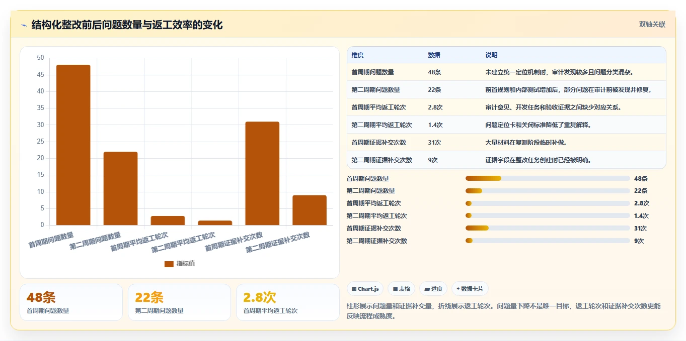The width and height of the screenshot is (686, 341).
Task: Click table cell 31次
Action: click(434, 142)
